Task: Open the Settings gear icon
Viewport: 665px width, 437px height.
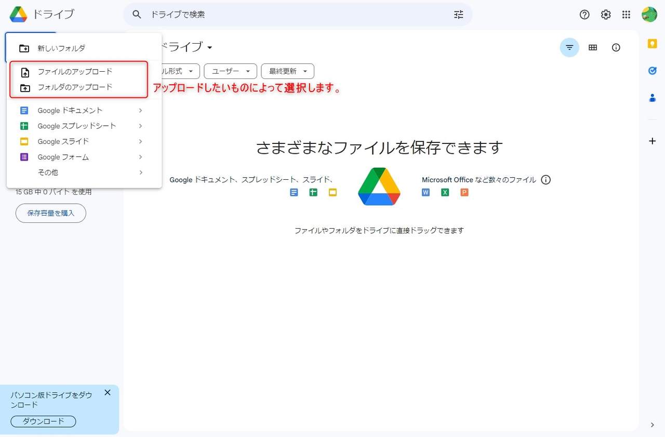Action: pyautogui.click(x=606, y=15)
